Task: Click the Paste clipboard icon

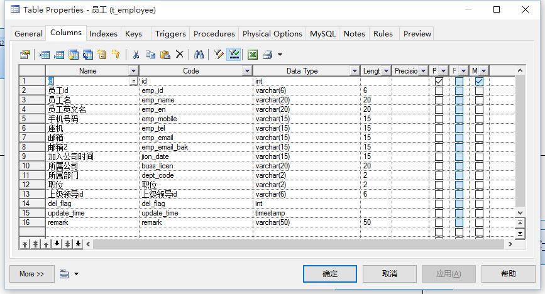Action: coord(165,55)
